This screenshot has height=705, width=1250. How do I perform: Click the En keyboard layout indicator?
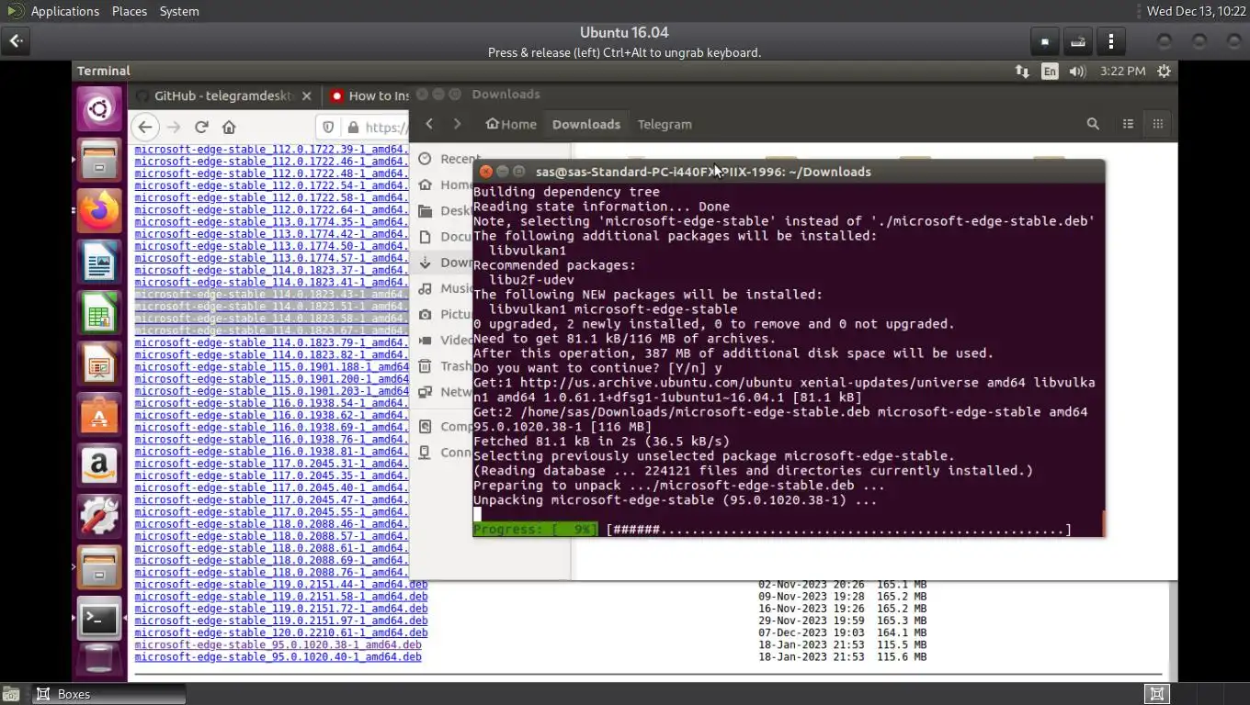[1050, 71]
